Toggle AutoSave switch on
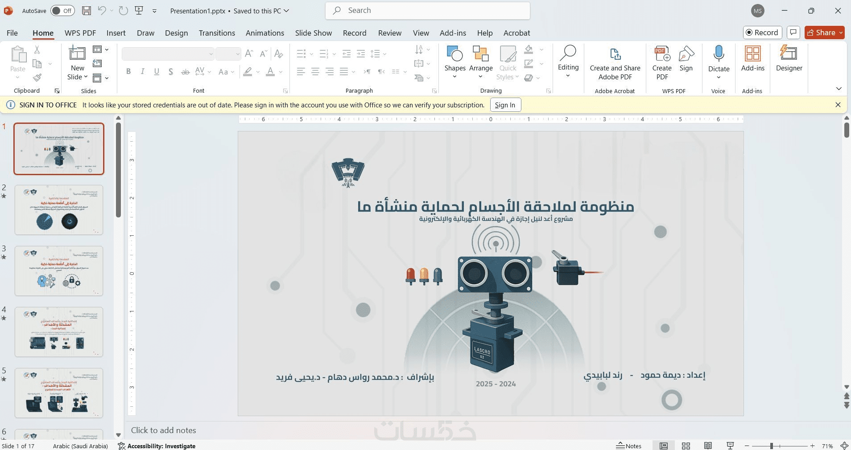Viewport: 851px width, 450px height. tap(62, 11)
